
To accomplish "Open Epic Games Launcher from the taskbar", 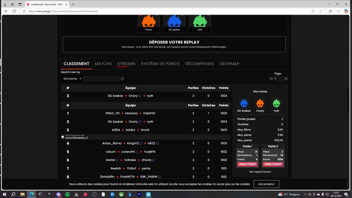I will tap(49, 194).
